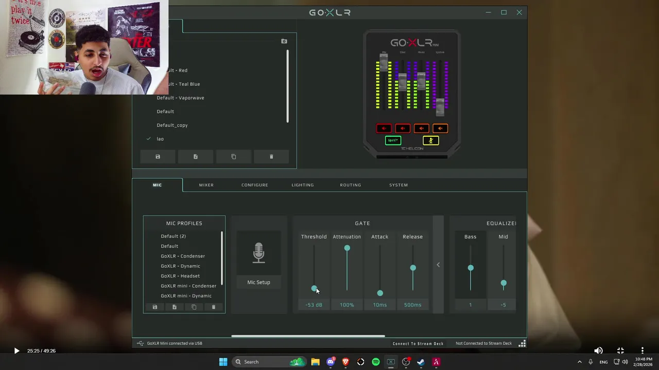Save the current profile in the top profiles panel

[158, 157]
